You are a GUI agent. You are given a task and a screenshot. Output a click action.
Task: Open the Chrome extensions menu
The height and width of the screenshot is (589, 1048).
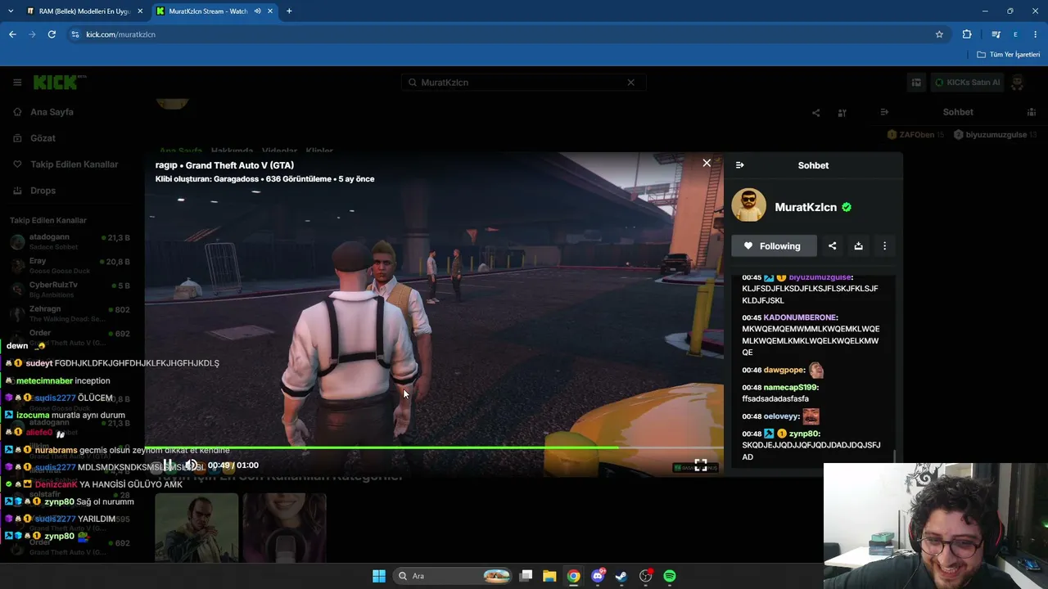[x=967, y=34]
